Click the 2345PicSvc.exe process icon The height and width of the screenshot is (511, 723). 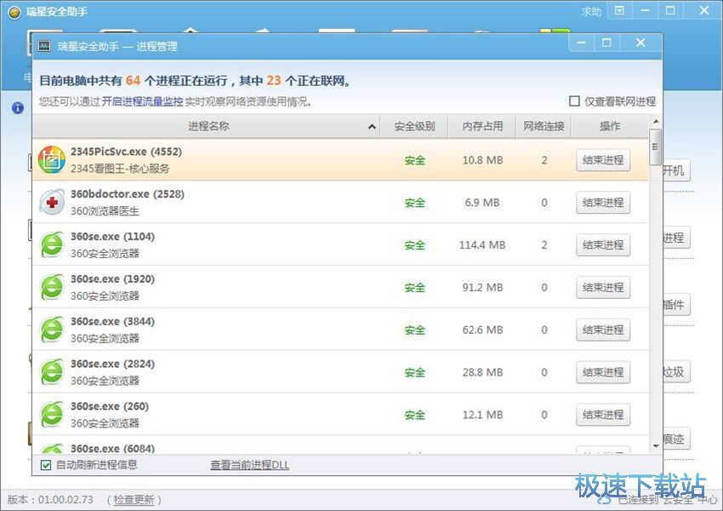(52, 160)
